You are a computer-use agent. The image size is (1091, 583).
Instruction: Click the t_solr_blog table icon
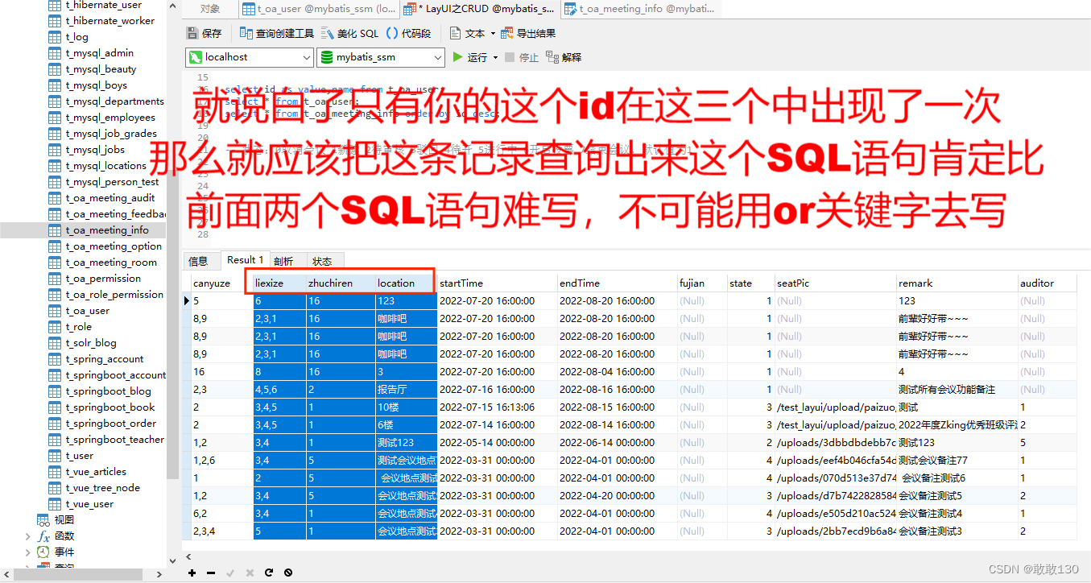click(55, 343)
